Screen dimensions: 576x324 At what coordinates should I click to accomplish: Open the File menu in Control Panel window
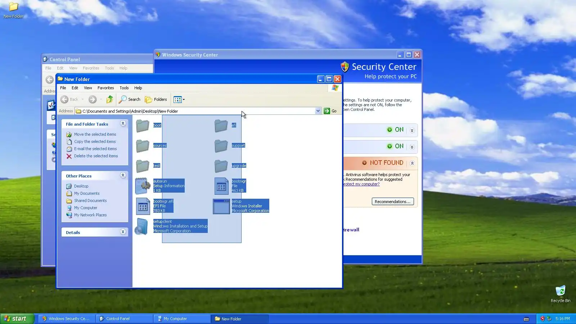pos(48,68)
